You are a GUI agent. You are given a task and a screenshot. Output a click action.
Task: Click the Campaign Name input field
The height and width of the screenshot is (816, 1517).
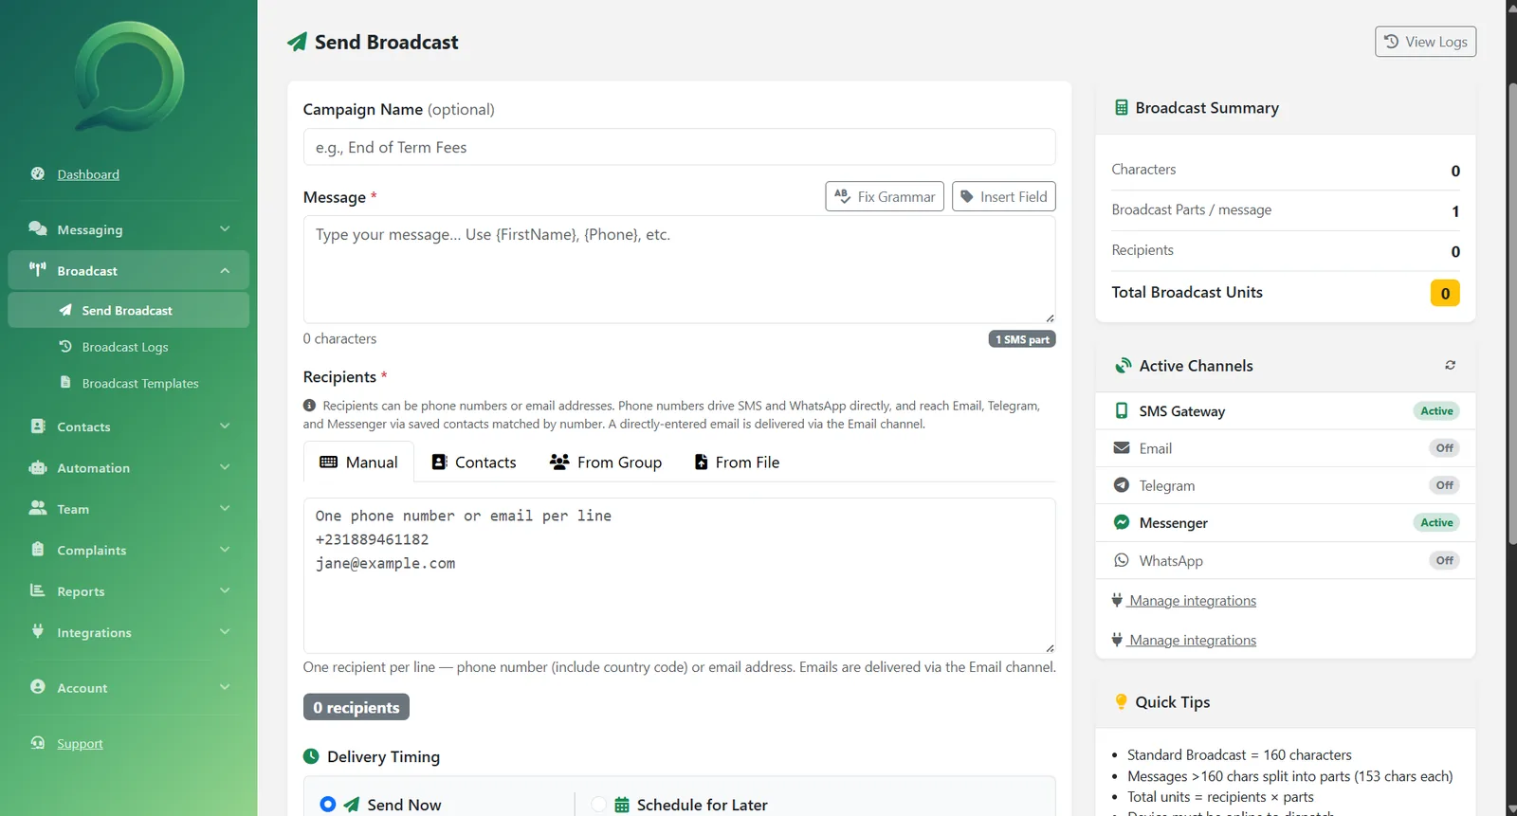[679, 147]
